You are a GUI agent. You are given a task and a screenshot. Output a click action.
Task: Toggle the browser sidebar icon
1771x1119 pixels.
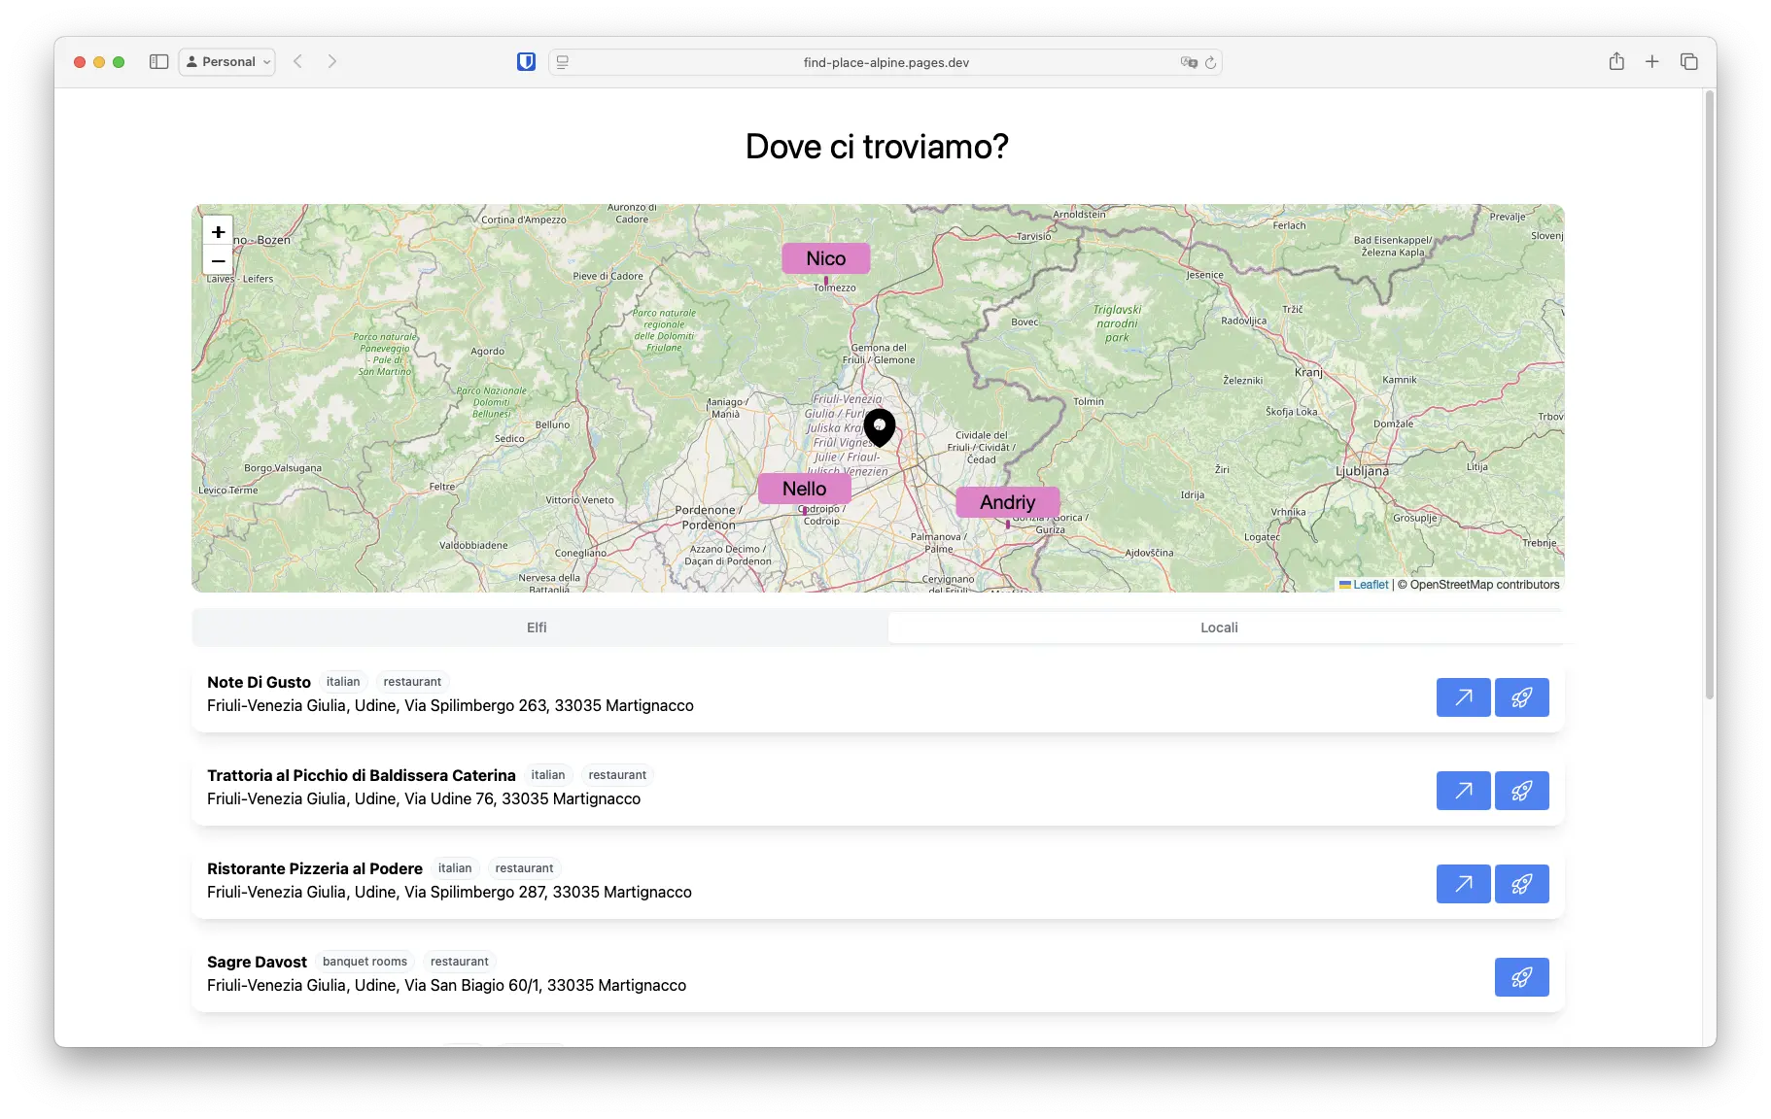pos(158,61)
